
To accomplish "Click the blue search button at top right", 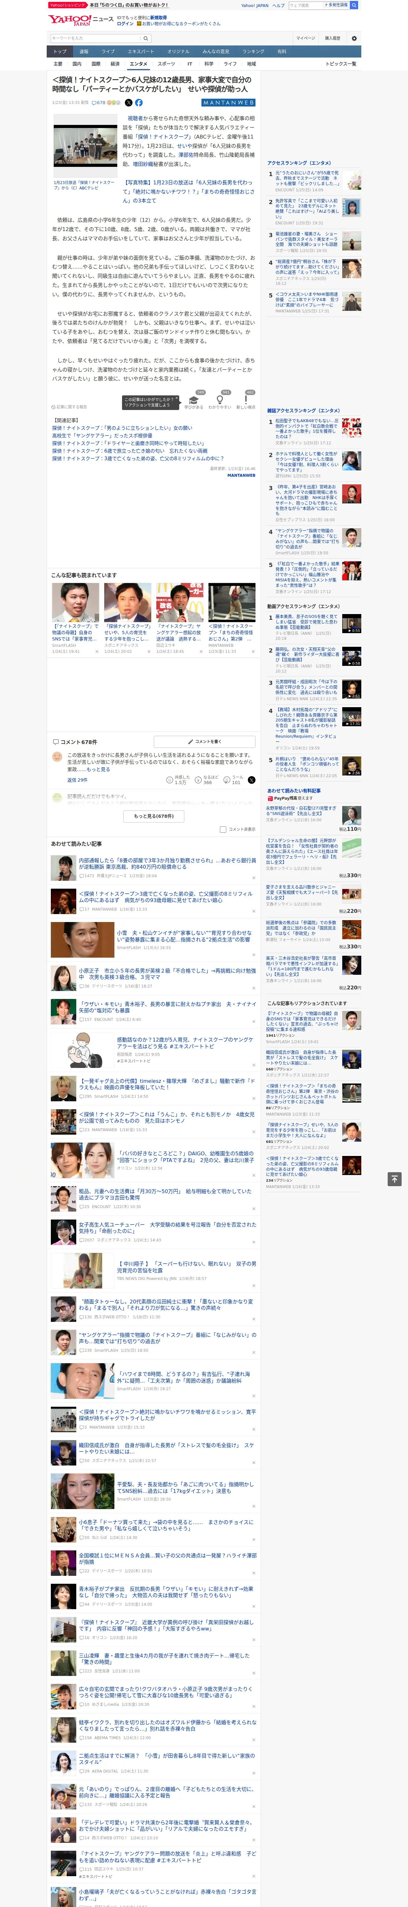I will pos(354,5).
